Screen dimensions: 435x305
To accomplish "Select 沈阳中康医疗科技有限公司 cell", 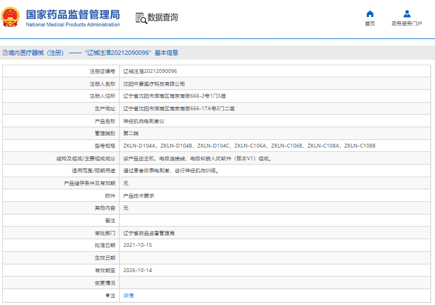I will 154,84.
